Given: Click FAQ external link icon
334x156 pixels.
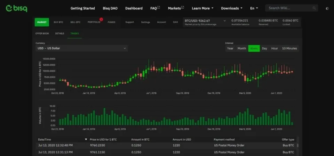Looking at the screenshot, I should (159, 7).
